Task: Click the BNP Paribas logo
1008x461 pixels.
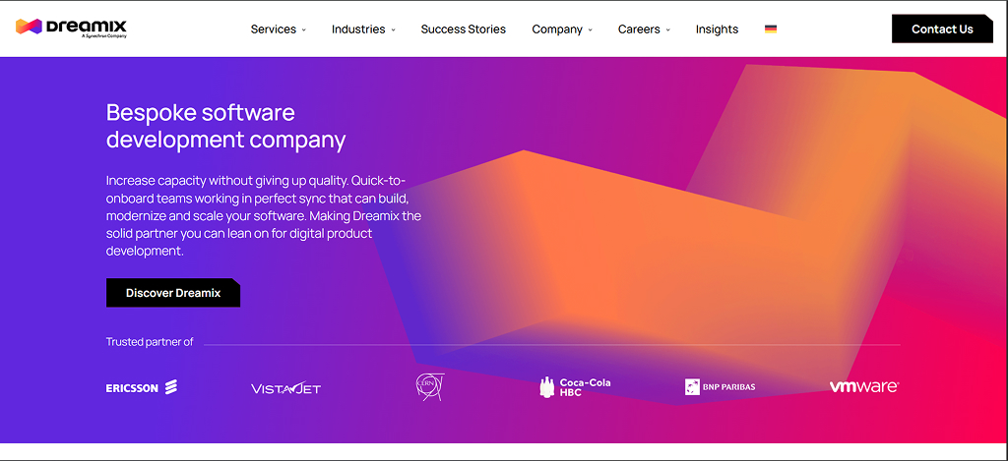Action: [x=720, y=387]
